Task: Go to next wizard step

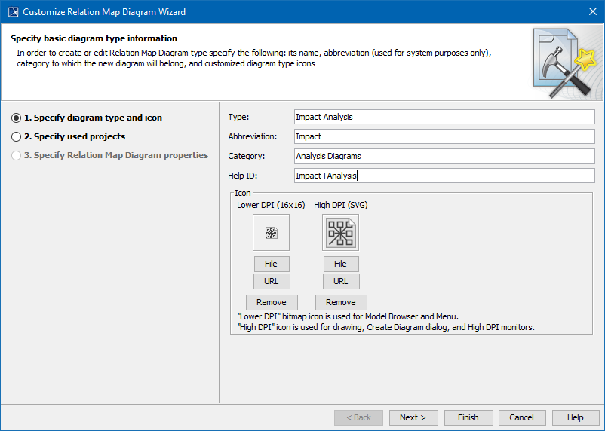Action: tap(413, 417)
